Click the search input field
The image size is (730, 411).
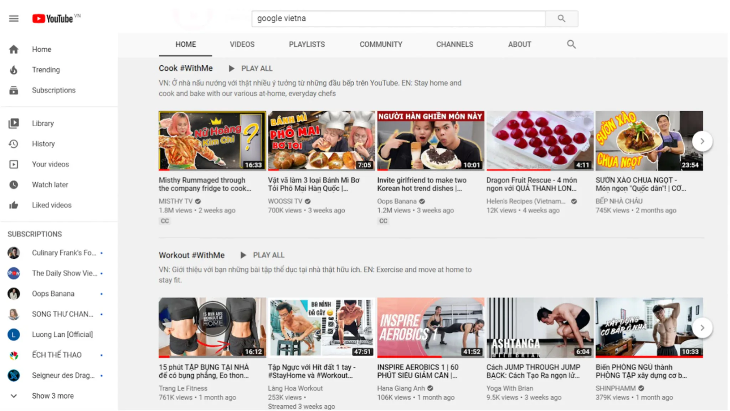[x=399, y=19]
